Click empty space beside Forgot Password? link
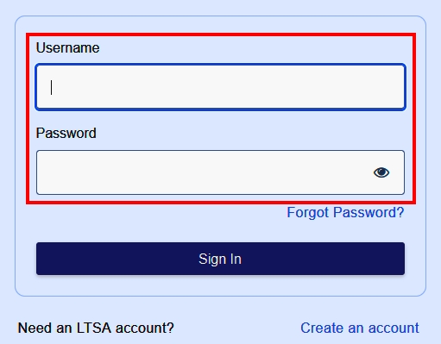This screenshot has height=344, width=441. tap(158, 213)
